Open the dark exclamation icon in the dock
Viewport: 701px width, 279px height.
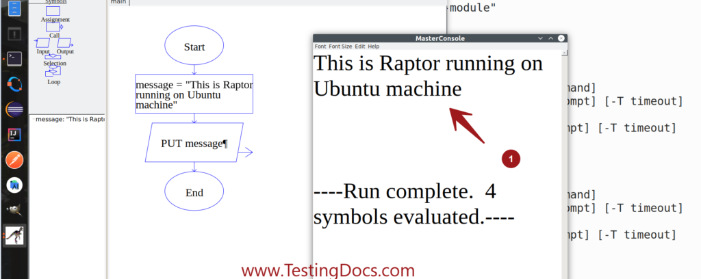14,34
